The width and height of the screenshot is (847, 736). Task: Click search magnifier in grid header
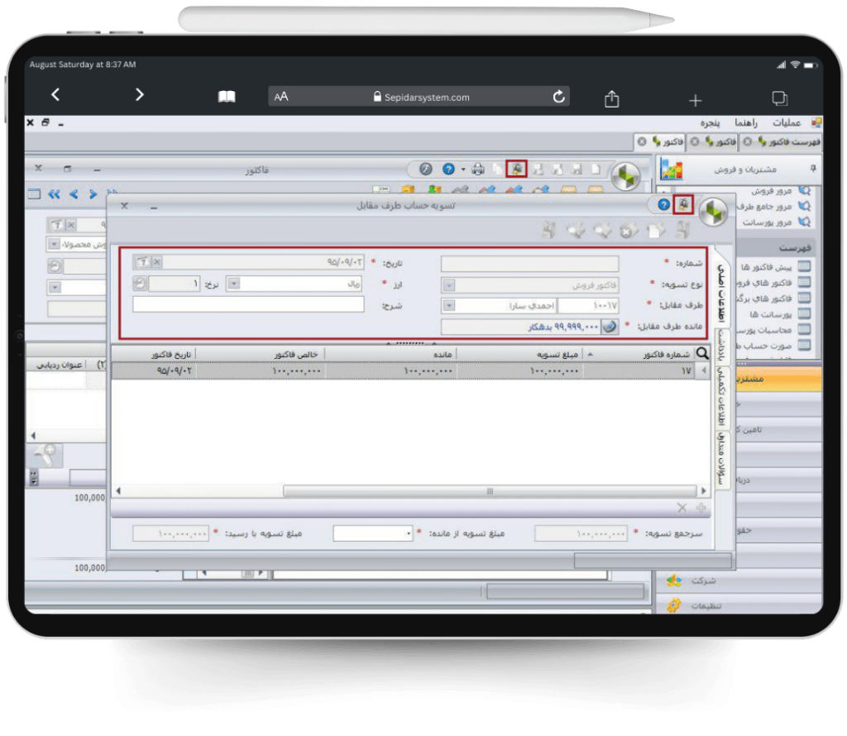tap(702, 353)
